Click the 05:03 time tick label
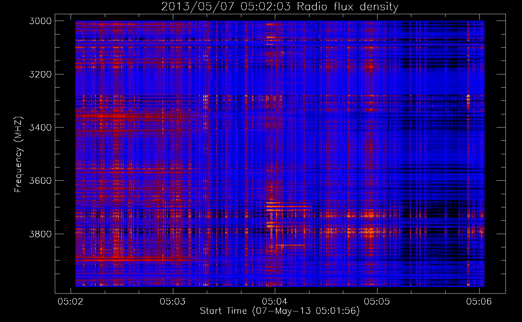The width and height of the screenshot is (522, 322). coord(173,301)
